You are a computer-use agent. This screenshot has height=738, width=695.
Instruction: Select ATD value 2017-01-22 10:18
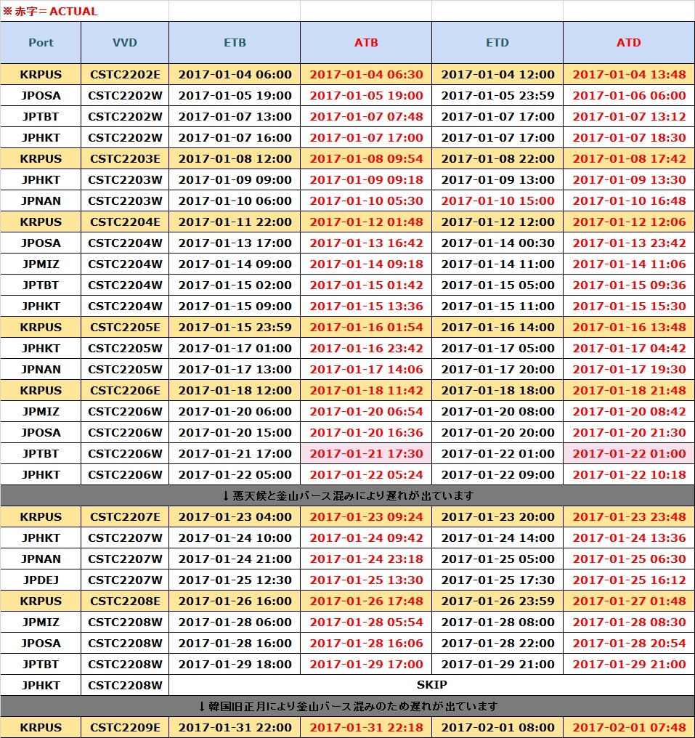[629, 474]
